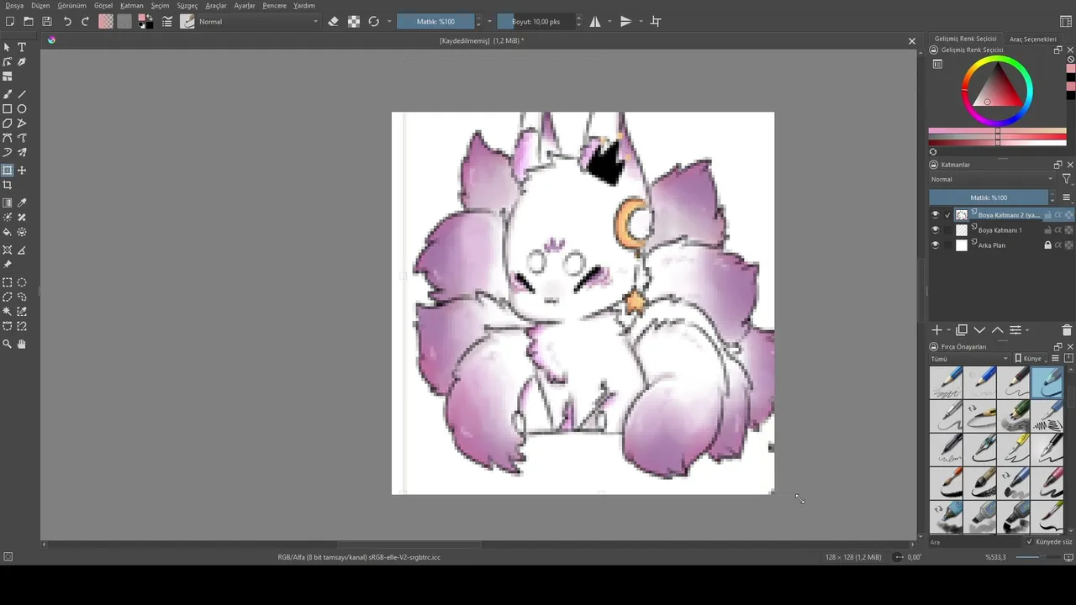The height and width of the screenshot is (605, 1076).
Task: Toggle horizontal mirror mode
Action: (595, 22)
